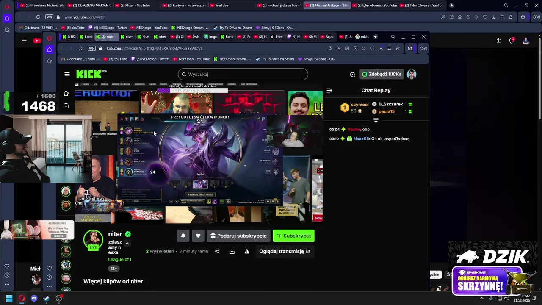Open the Kick hamburger menu
This screenshot has width=542, height=305.
67,74
